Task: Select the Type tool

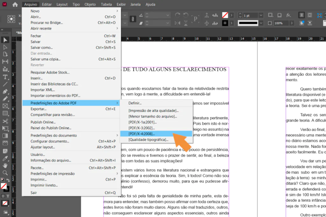Action: pos(5,77)
